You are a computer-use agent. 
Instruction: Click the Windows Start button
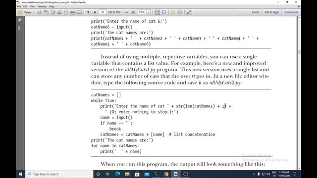[20, 174]
